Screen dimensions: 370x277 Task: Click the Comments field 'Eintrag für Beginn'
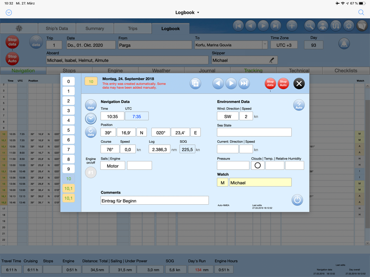[155, 201]
